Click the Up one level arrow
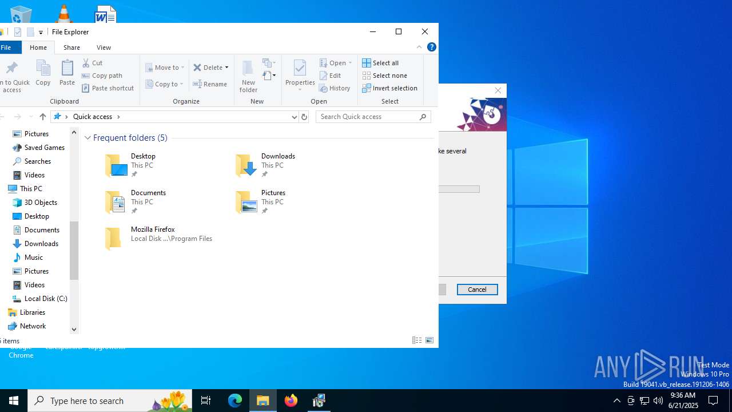This screenshot has width=732, height=412. (42, 117)
